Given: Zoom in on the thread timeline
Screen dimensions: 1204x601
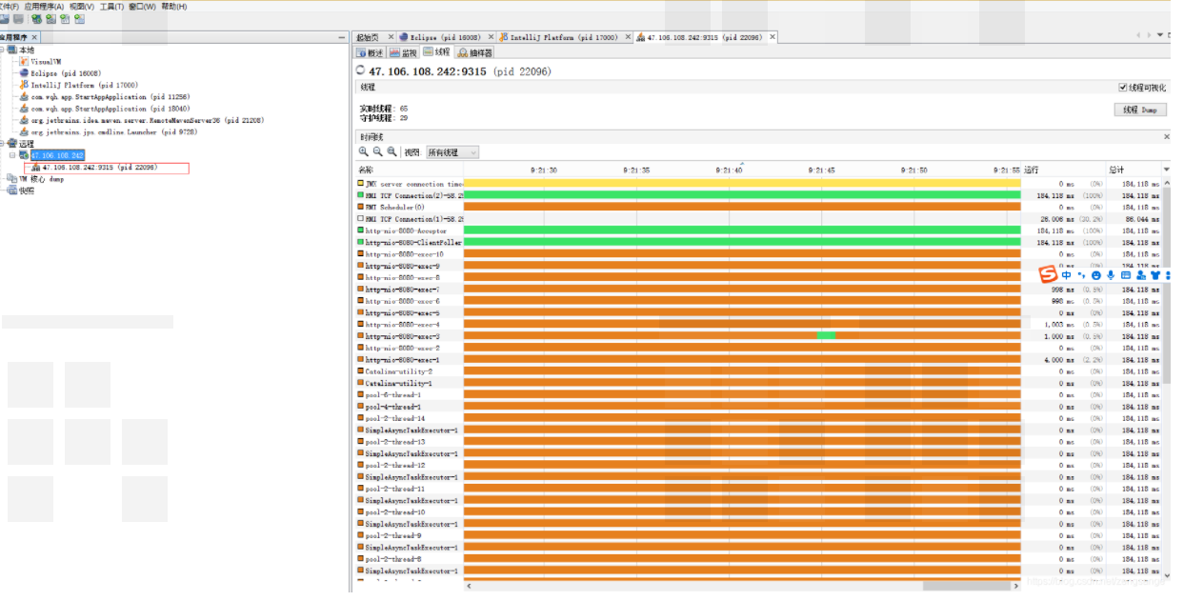Looking at the screenshot, I should pos(363,152).
